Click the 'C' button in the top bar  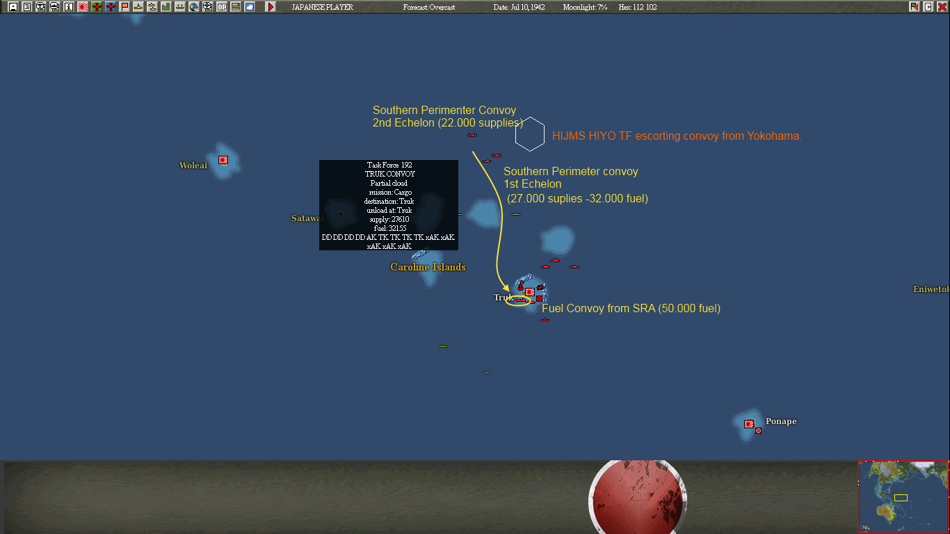(x=928, y=7)
